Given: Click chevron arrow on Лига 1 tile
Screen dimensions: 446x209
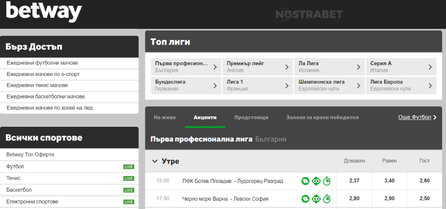Looking at the screenshot, I should 286,85.
